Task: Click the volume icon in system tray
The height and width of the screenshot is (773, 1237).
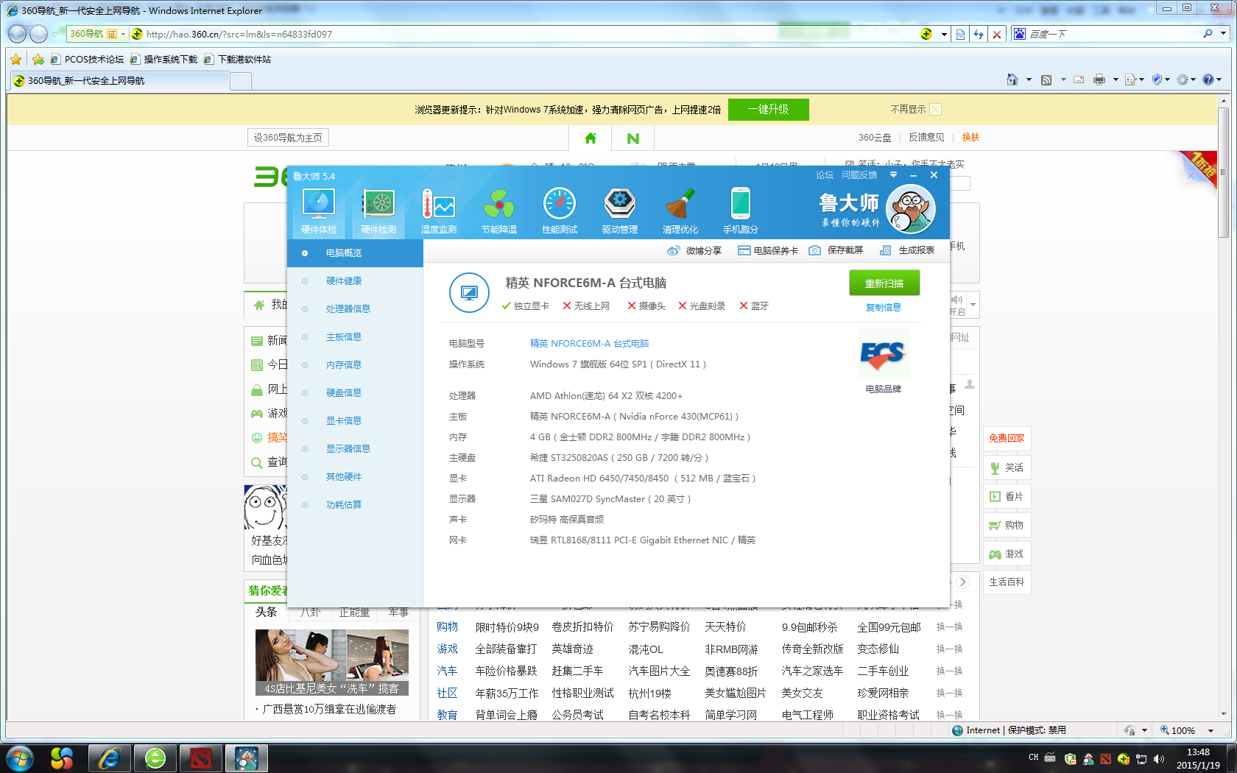Action: click(x=1159, y=758)
